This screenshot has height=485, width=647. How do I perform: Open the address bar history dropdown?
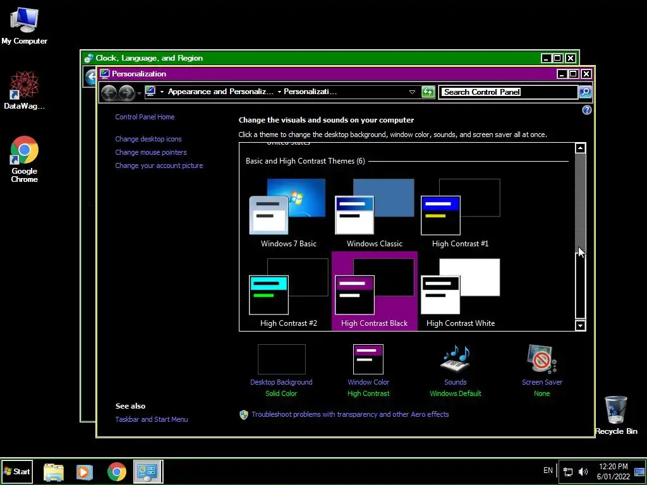tap(412, 92)
